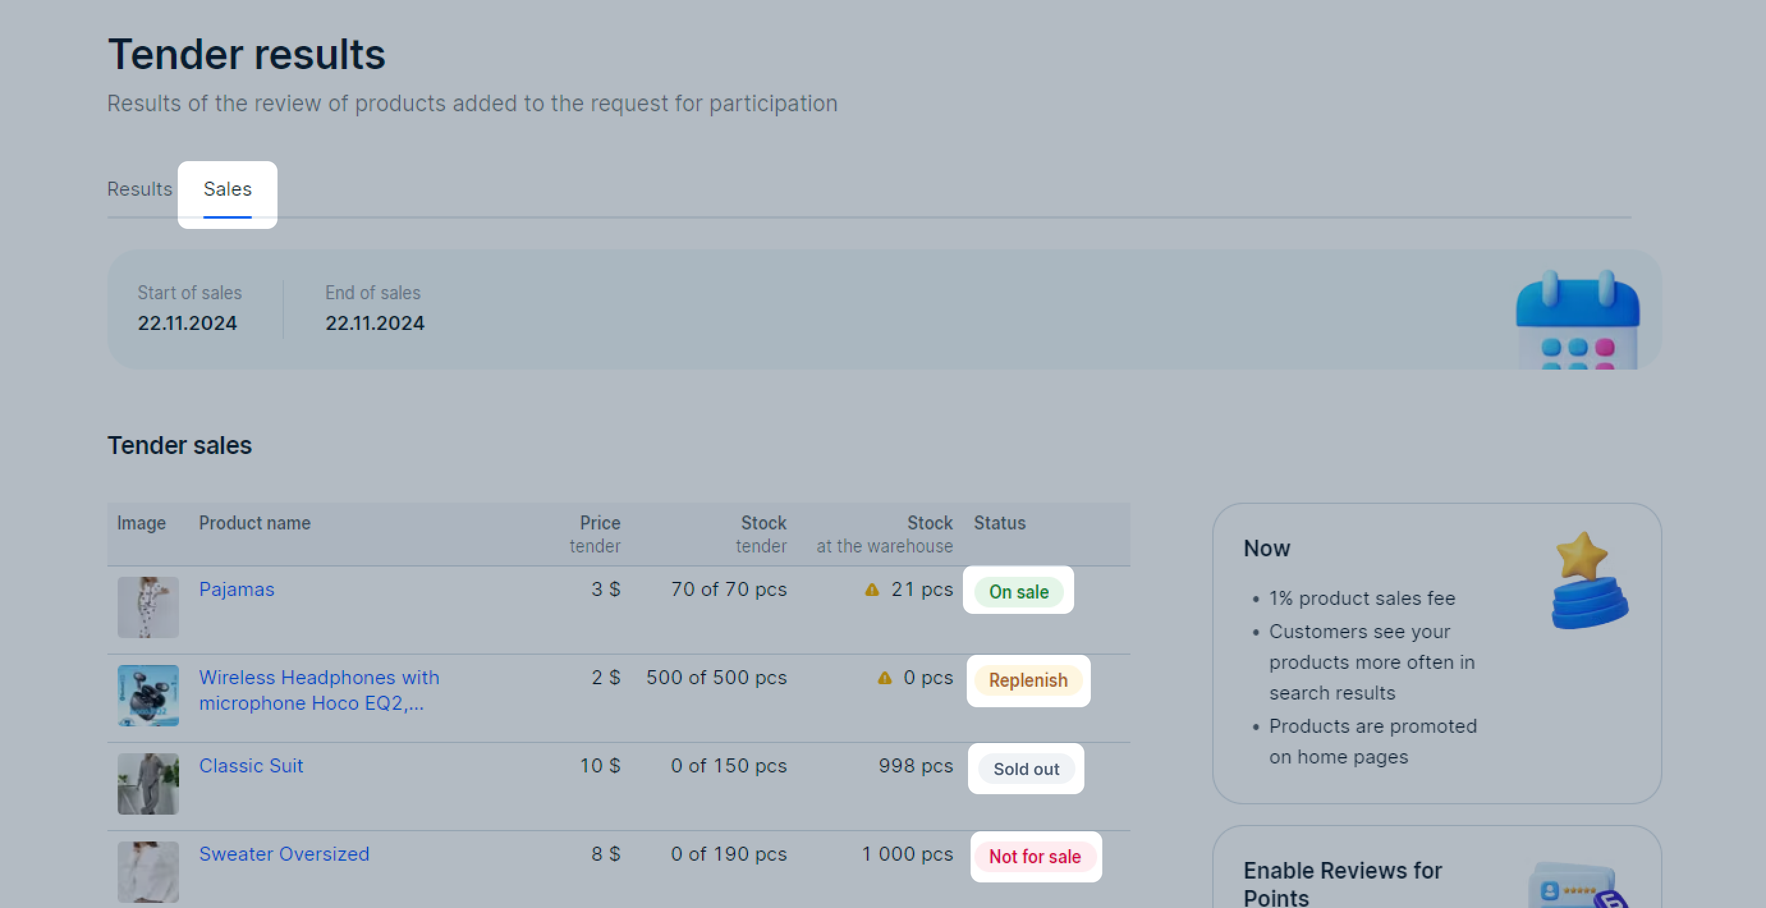Click the 3 $ price of Pajamas
This screenshot has width=1766, height=908.
[x=606, y=589]
